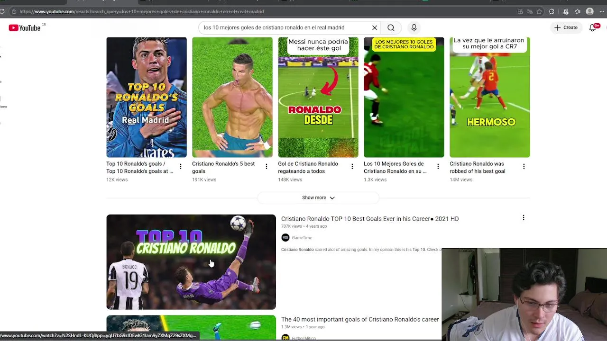Open options for Top 10 Ronaldo's goals short

[x=181, y=166]
